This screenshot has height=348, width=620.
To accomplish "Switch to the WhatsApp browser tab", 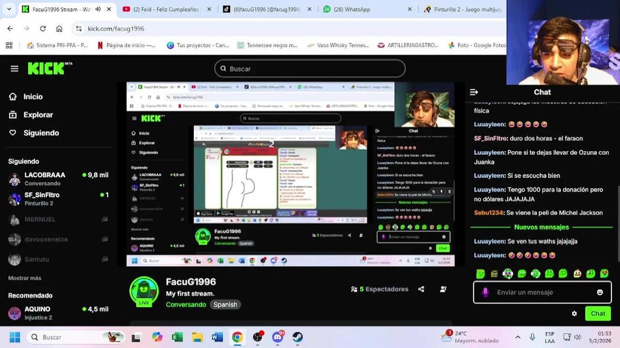I will pyautogui.click(x=367, y=9).
